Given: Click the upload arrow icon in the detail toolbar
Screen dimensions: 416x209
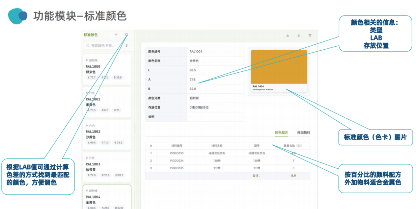Looking at the screenshot, I should [x=299, y=36].
